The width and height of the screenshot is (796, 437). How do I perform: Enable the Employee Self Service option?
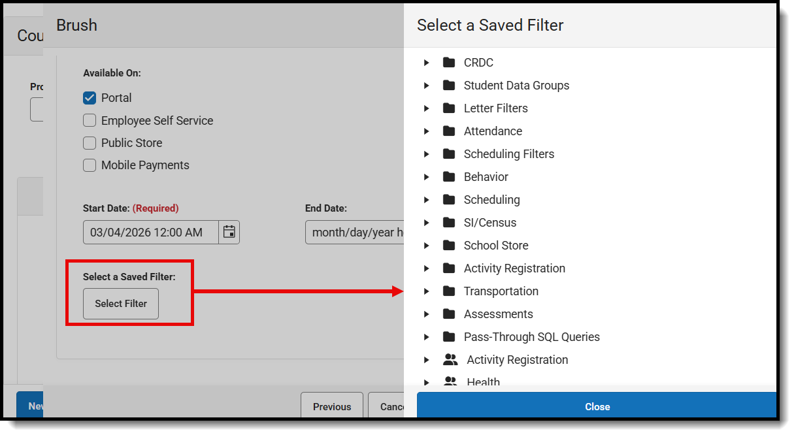(x=89, y=120)
